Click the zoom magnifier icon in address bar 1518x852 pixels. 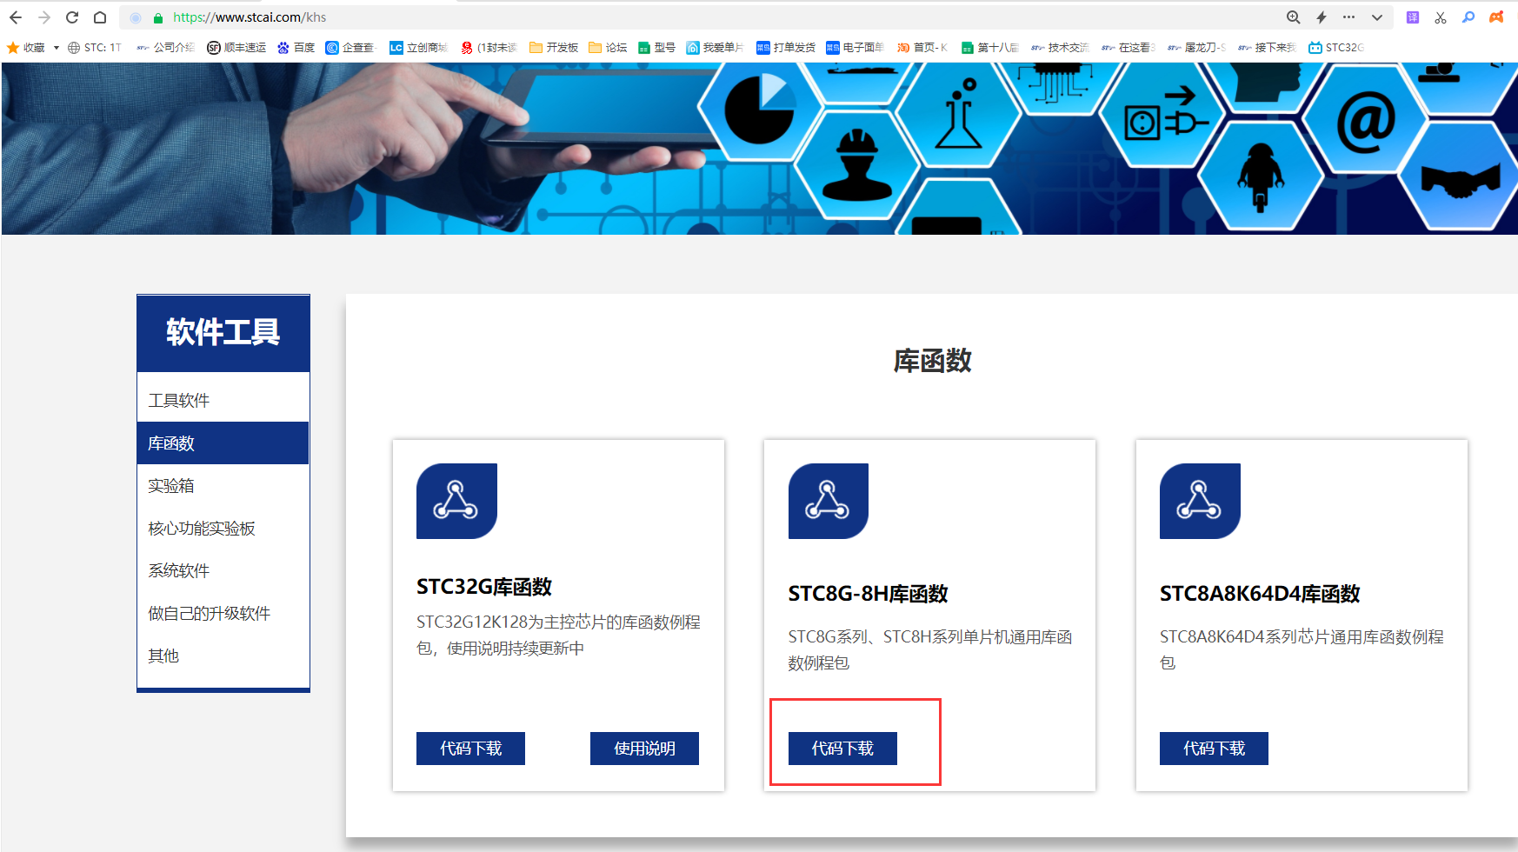(1294, 17)
